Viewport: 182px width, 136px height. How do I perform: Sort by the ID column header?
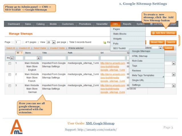19,53
